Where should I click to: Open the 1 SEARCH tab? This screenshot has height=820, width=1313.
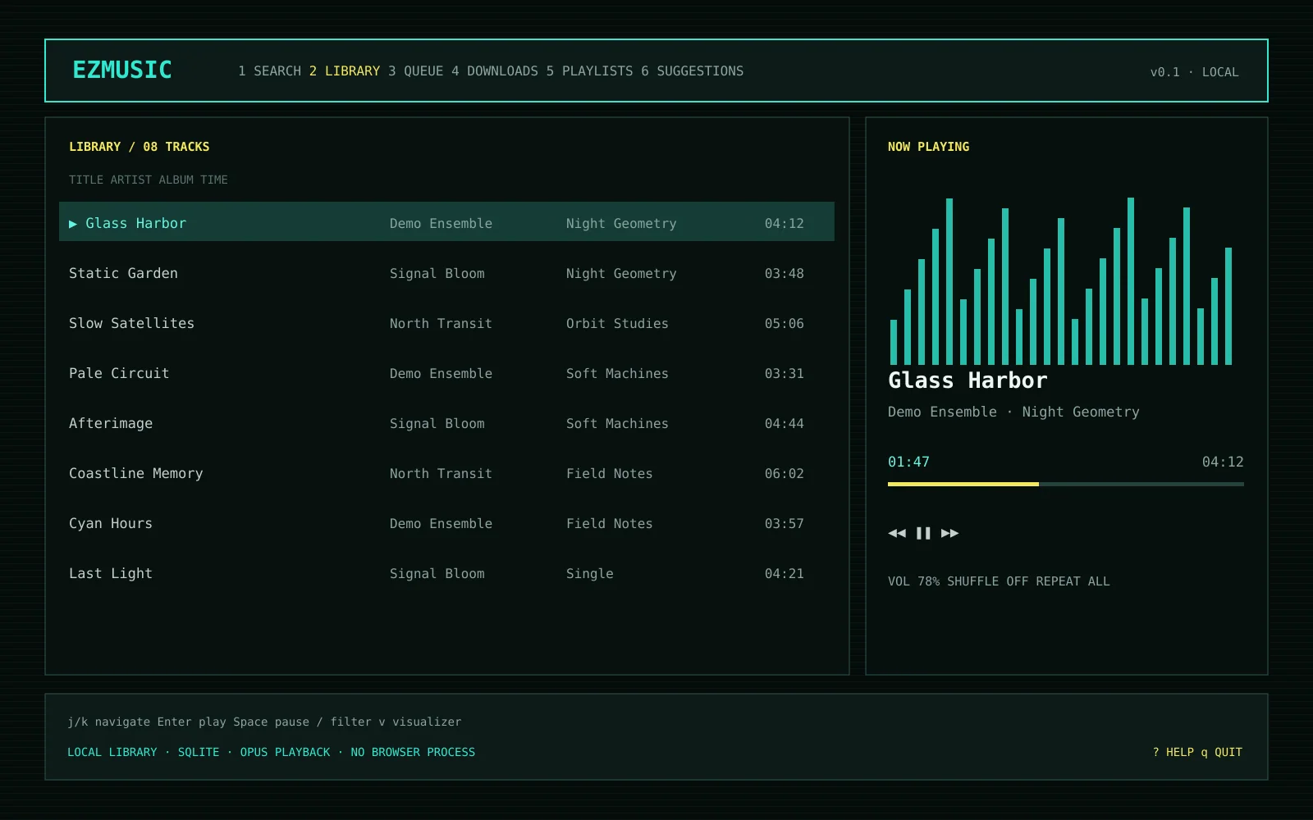pyautogui.click(x=270, y=71)
